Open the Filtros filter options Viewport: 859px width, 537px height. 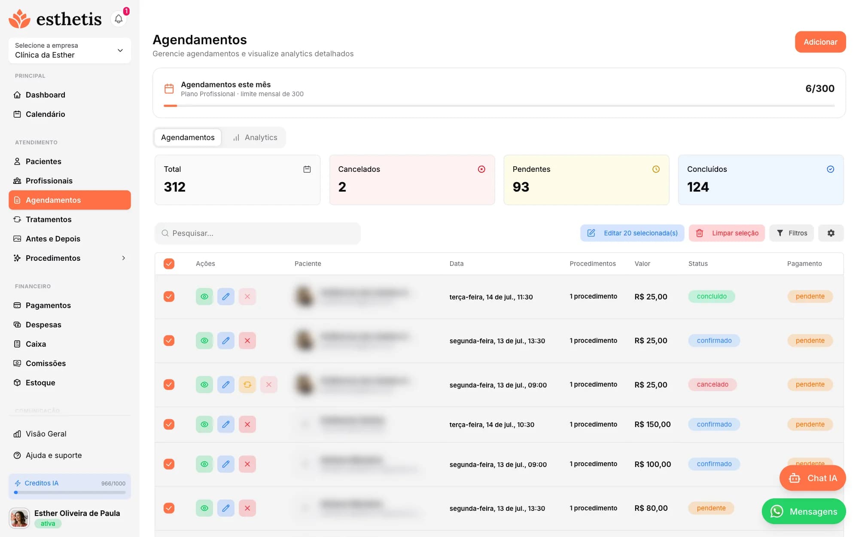point(791,233)
